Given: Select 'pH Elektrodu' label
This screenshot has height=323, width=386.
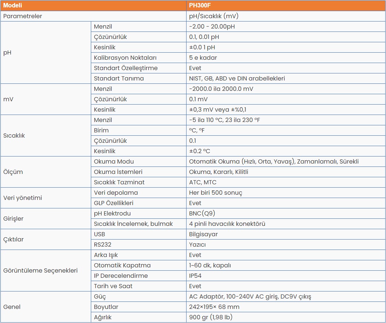Looking at the screenshot, I should click(x=112, y=214).
